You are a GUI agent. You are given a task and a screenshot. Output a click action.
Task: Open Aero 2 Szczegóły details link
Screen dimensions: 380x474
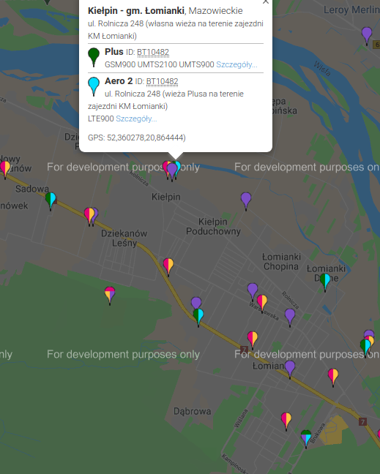click(136, 118)
